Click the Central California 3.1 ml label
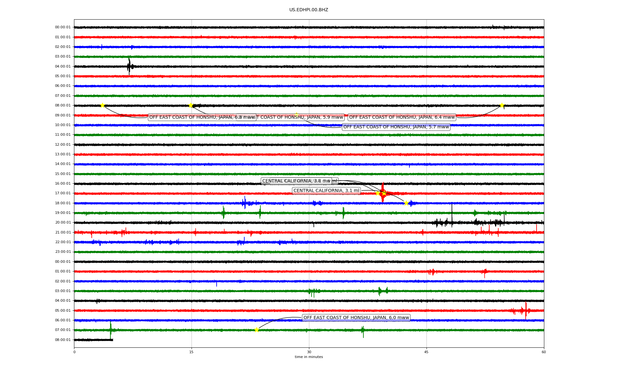Viewport: 618px width, 386px height. click(x=326, y=191)
